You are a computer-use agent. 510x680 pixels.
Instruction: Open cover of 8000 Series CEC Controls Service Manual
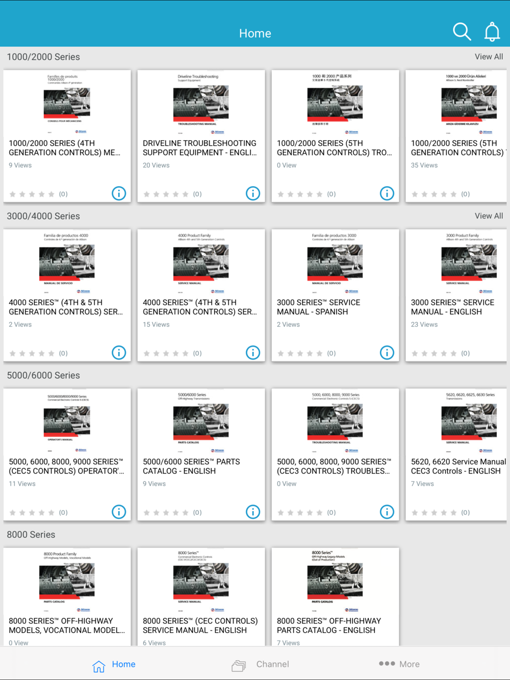tap(201, 581)
